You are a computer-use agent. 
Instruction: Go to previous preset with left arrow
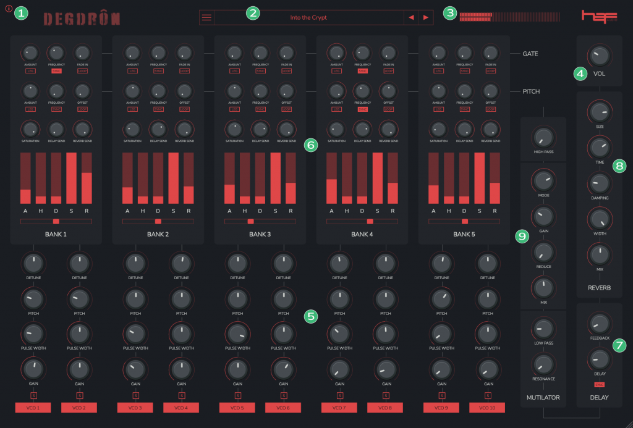411,17
